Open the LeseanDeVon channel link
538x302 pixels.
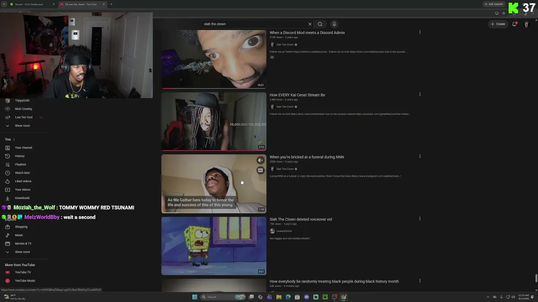tap(284, 231)
